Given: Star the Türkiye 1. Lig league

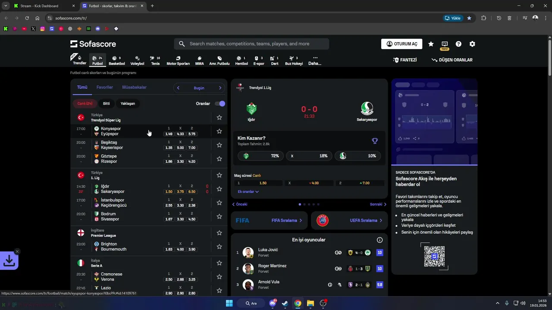Looking at the screenshot, I should pyautogui.click(x=219, y=175).
